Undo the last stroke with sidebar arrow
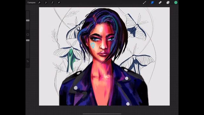The height and width of the screenshot is (115, 204). (28, 61)
